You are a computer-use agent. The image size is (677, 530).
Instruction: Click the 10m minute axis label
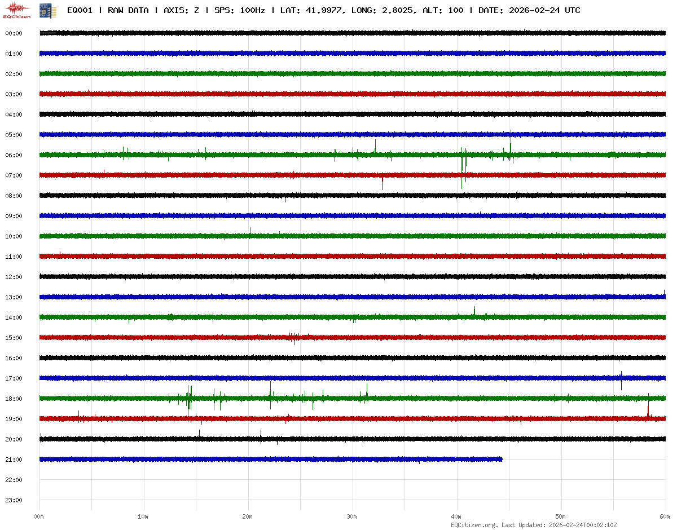pyautogui.click(x=143, y=516)
